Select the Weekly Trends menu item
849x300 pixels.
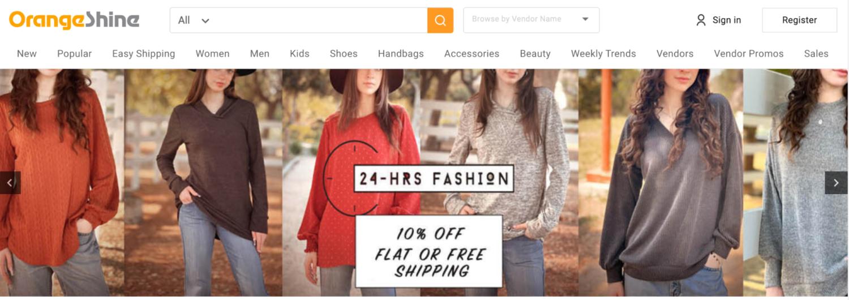coord(603,54)
